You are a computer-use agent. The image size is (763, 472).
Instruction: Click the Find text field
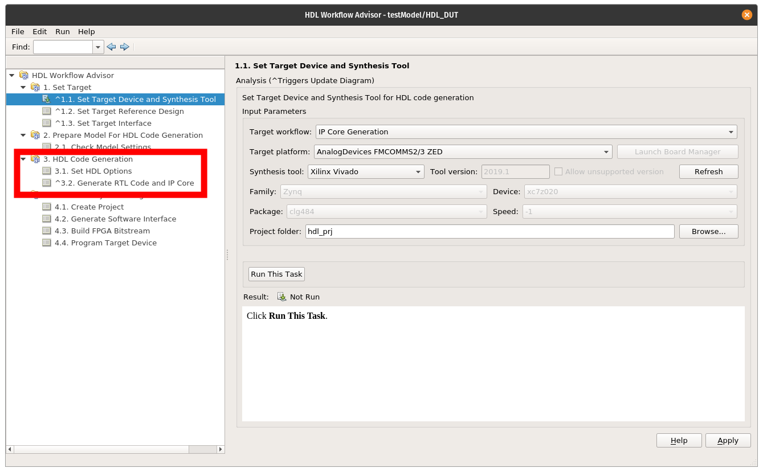tap(63, 47)
